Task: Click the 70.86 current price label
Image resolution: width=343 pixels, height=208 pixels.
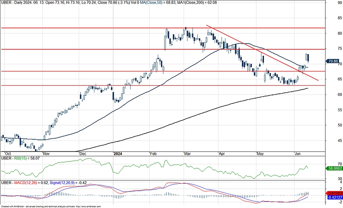Action: click(x=332, y=61)
